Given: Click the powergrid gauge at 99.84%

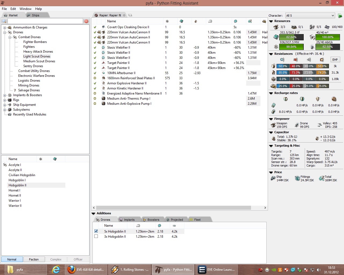Looking at the screenshot, I should coord(291,47).
